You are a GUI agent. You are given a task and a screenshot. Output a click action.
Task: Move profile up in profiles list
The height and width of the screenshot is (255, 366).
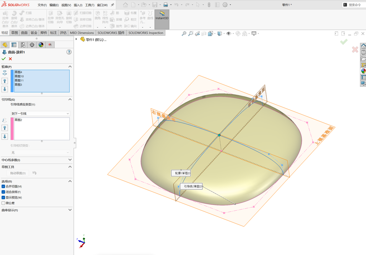(x=5, y=81)
